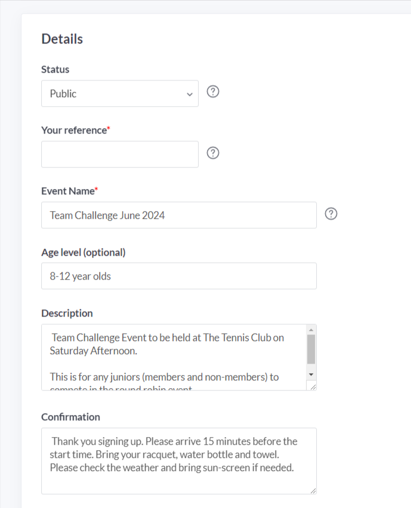The width and height of the screenshot is (411, 508).
Task: Click Description scrollbar up arrow
Action: (311, 330)
